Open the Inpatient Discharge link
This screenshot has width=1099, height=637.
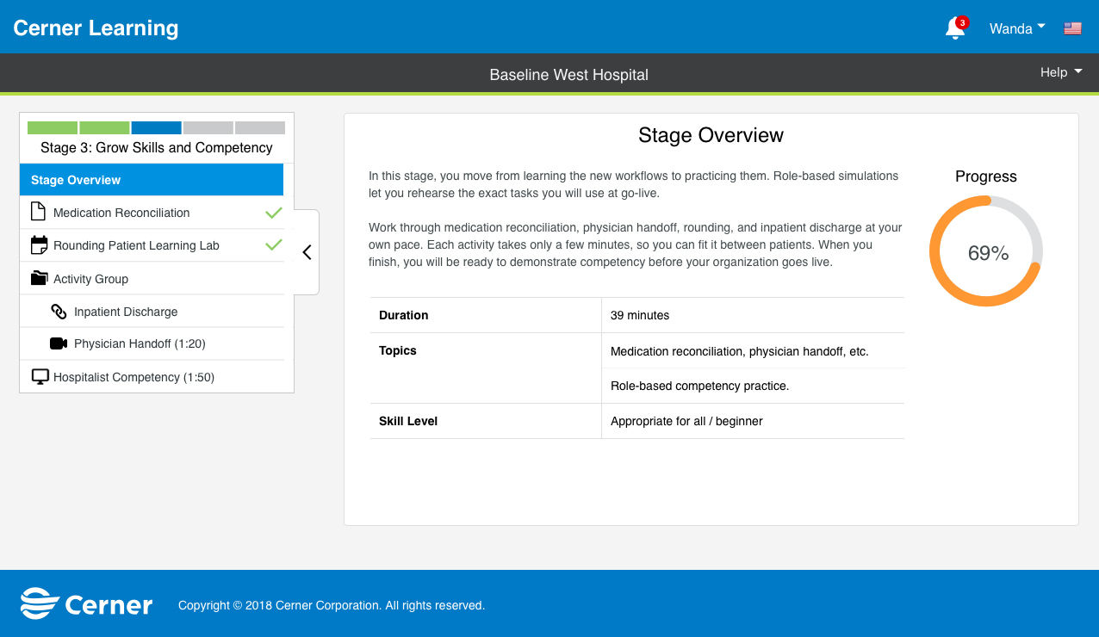click(x=152, y=312)
